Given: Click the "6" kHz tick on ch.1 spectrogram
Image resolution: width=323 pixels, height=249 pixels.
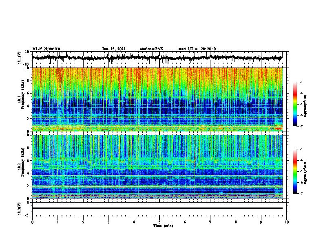Looking at the screenshot, I should pyautogui.click(x=29, y=93).
